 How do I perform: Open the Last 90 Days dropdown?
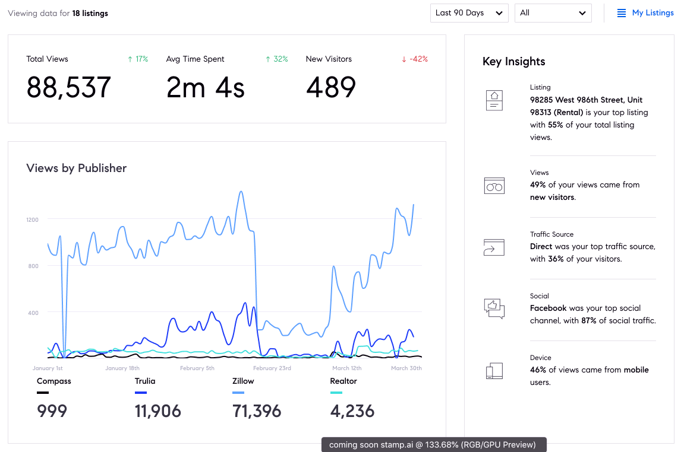click(x=469, y=13)
